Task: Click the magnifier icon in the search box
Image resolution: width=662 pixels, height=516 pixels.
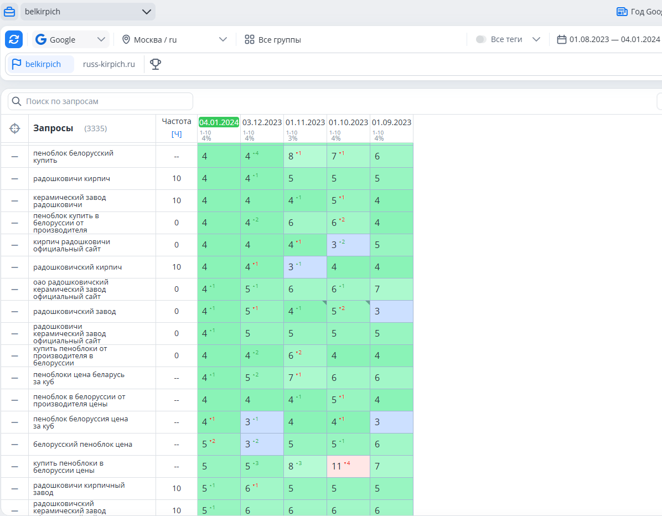Action: [x=17, y=101]
